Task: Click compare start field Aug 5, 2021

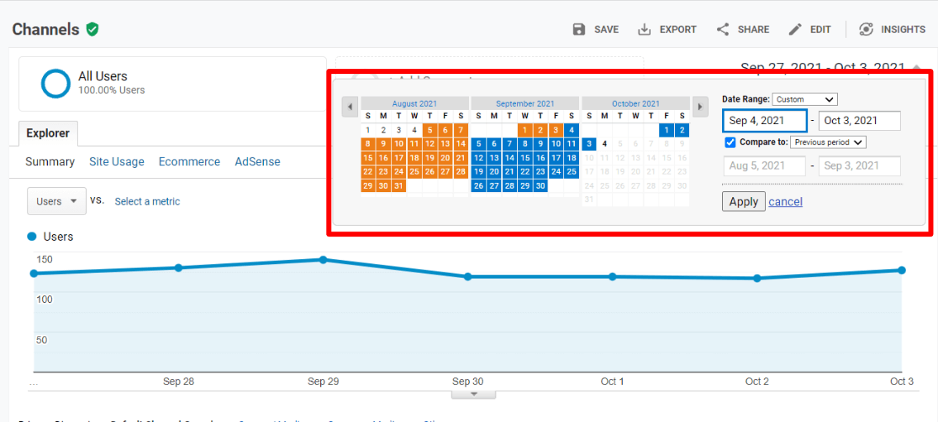Action: tap(765, 166)
